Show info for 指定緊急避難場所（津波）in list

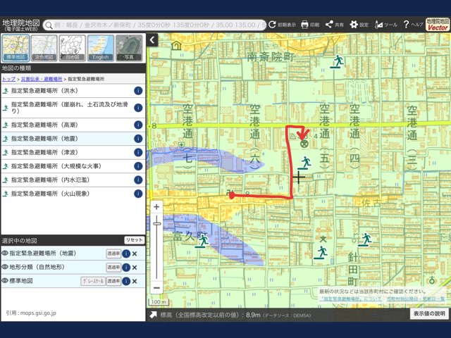(x=138, y=152)
